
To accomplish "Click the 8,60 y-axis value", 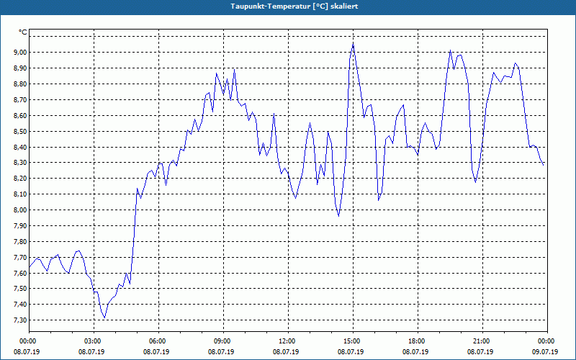I will [x=21, y=115].
